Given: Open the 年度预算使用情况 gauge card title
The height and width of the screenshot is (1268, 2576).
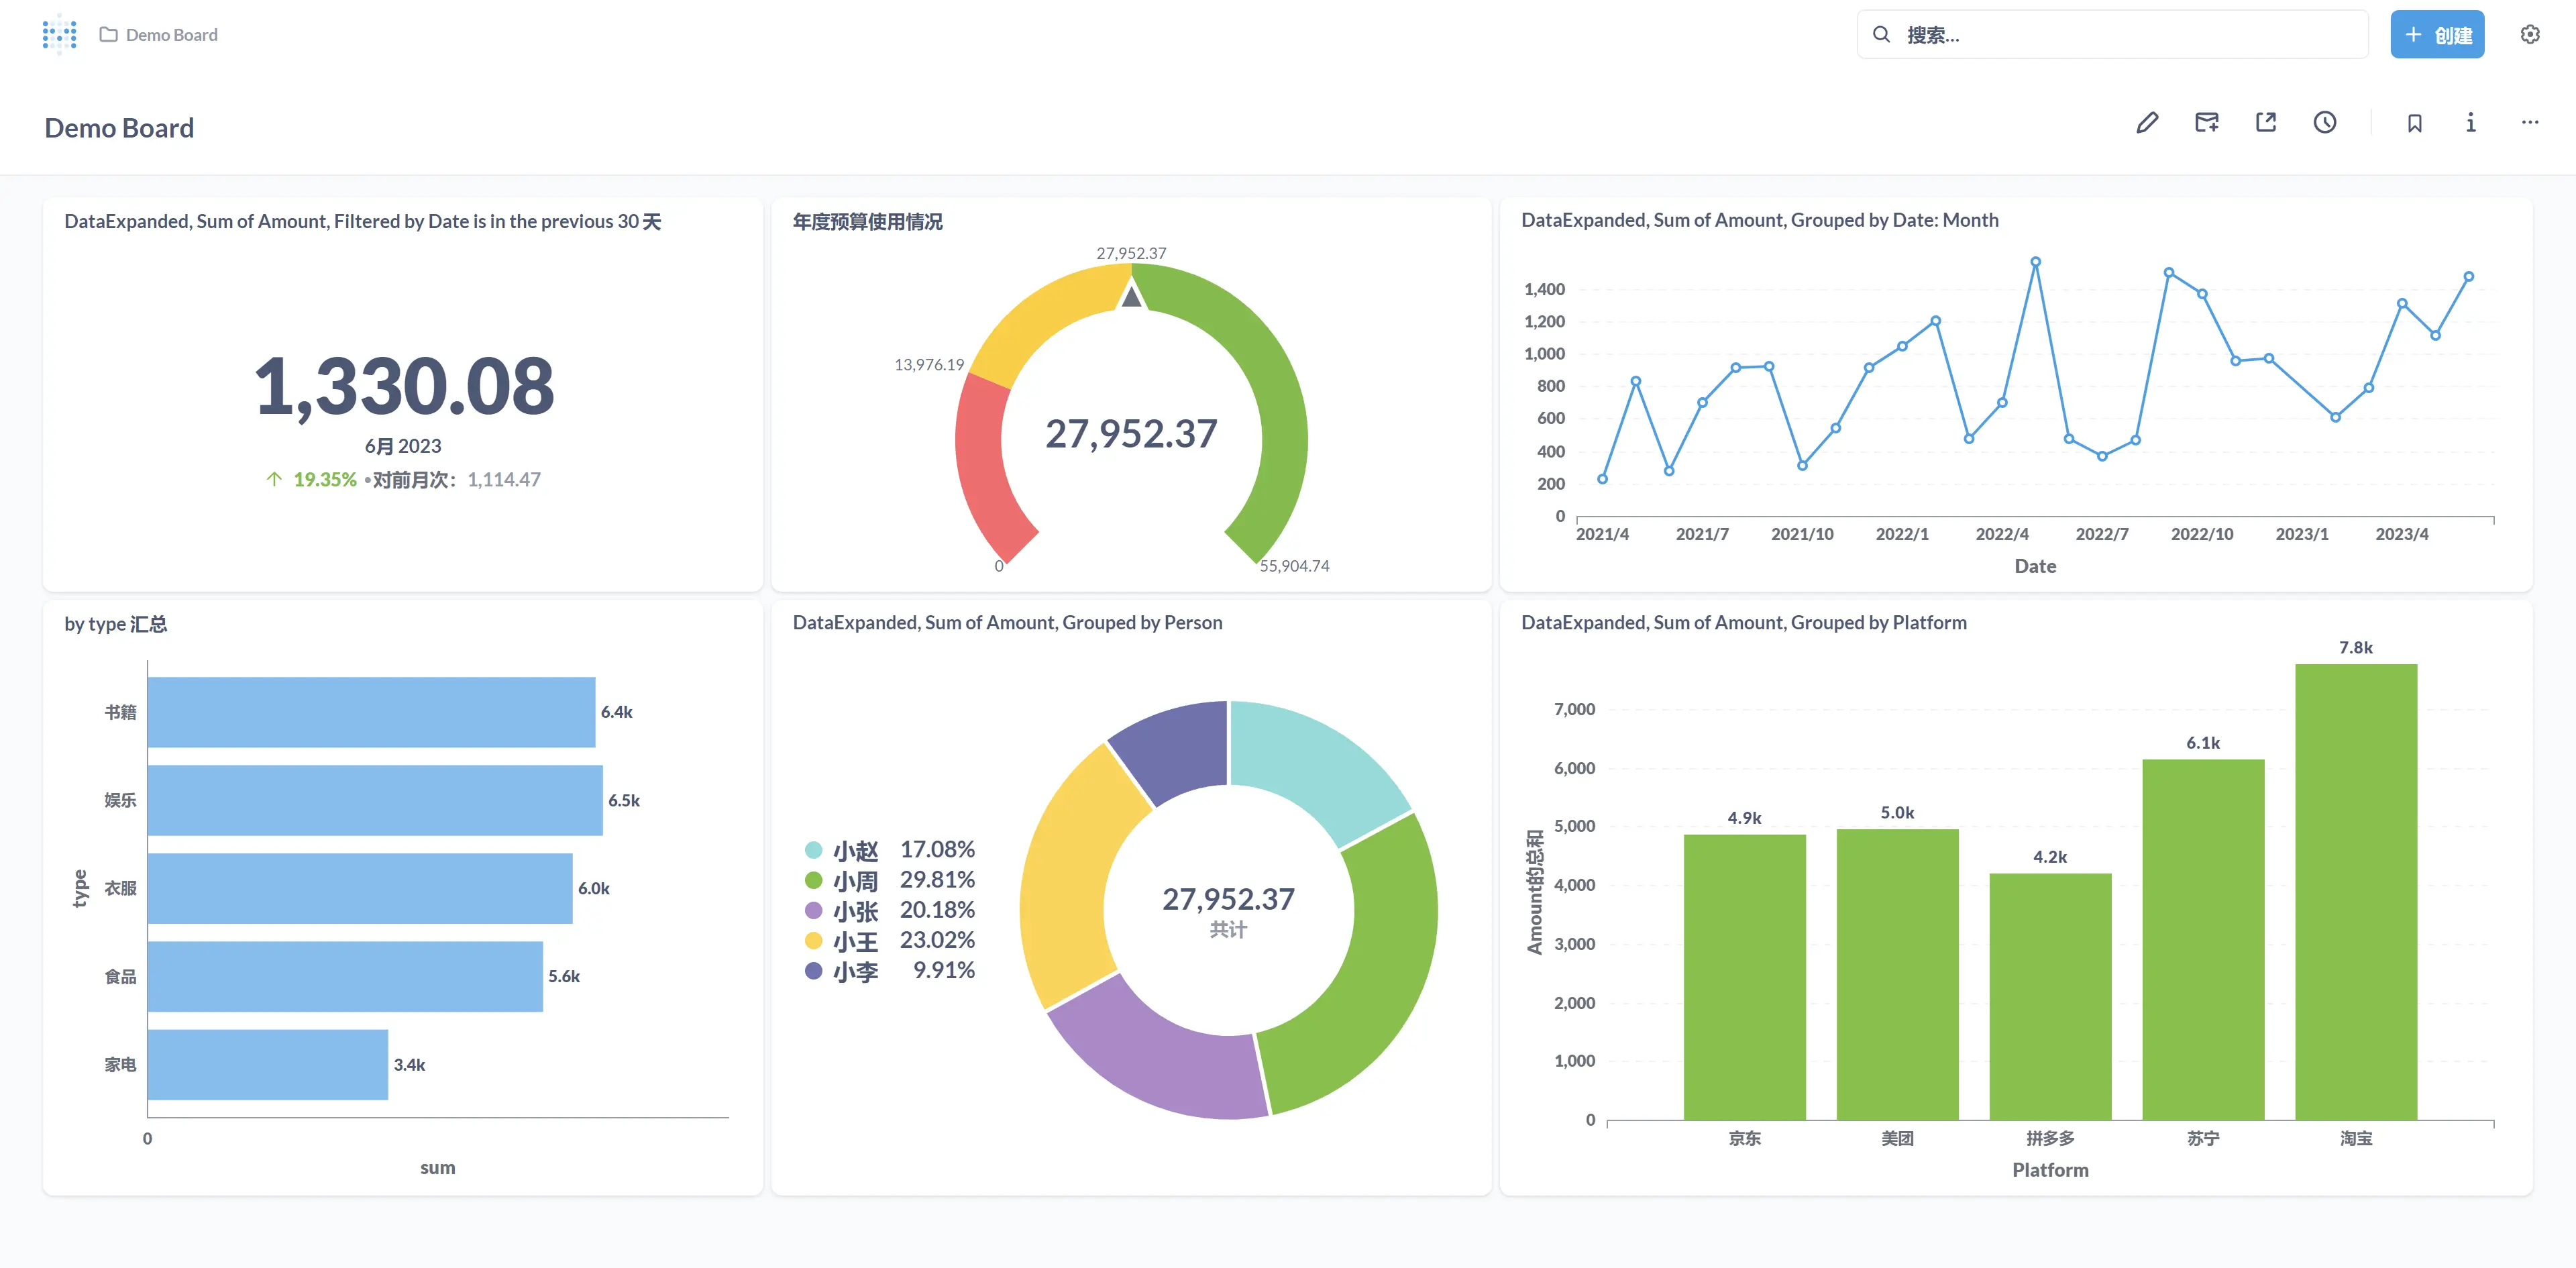Looking at the screenshot, I should 868,222.
